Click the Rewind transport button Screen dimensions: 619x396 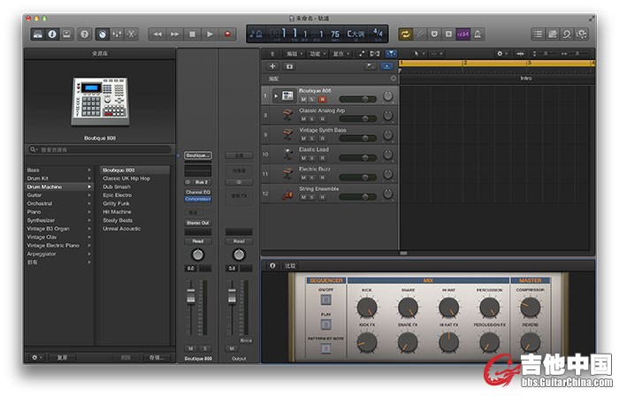pos(157,34)
